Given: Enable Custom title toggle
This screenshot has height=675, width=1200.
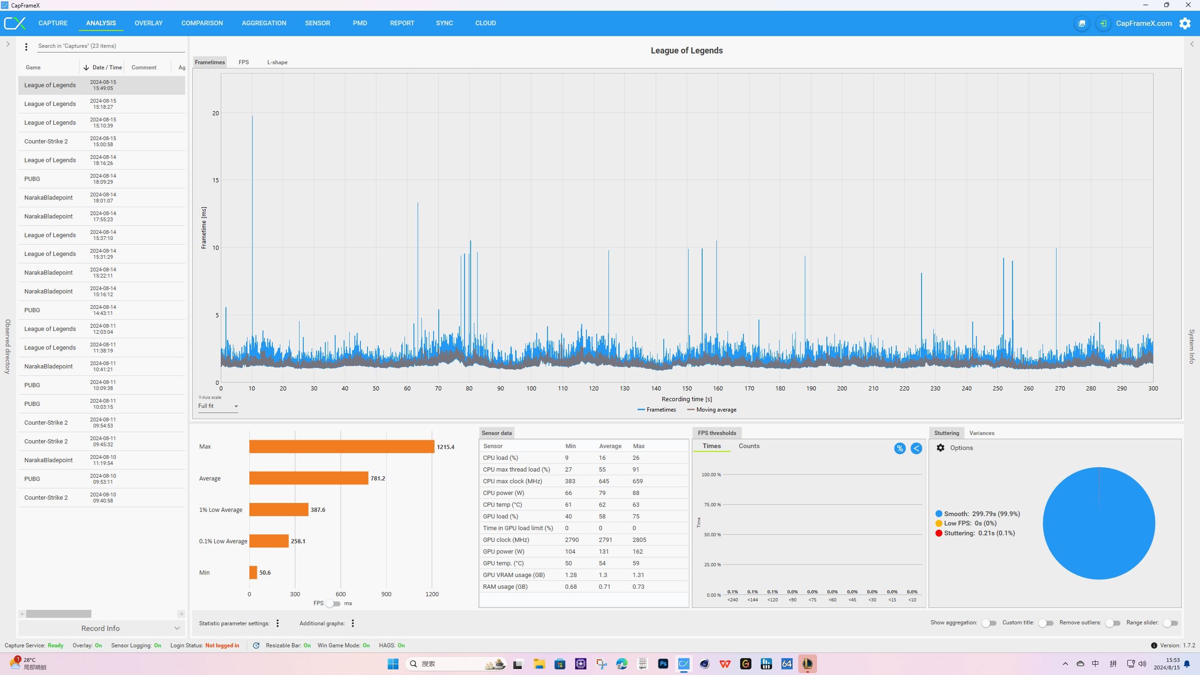Looking at the screenshot, I should (x=1045, y=623).
